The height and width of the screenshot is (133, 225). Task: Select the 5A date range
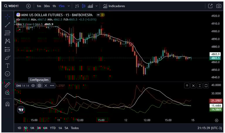tap(66, 128)
